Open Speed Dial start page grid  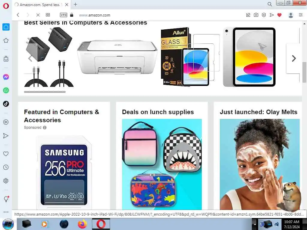pyautogui.click(x=48, y=15)
